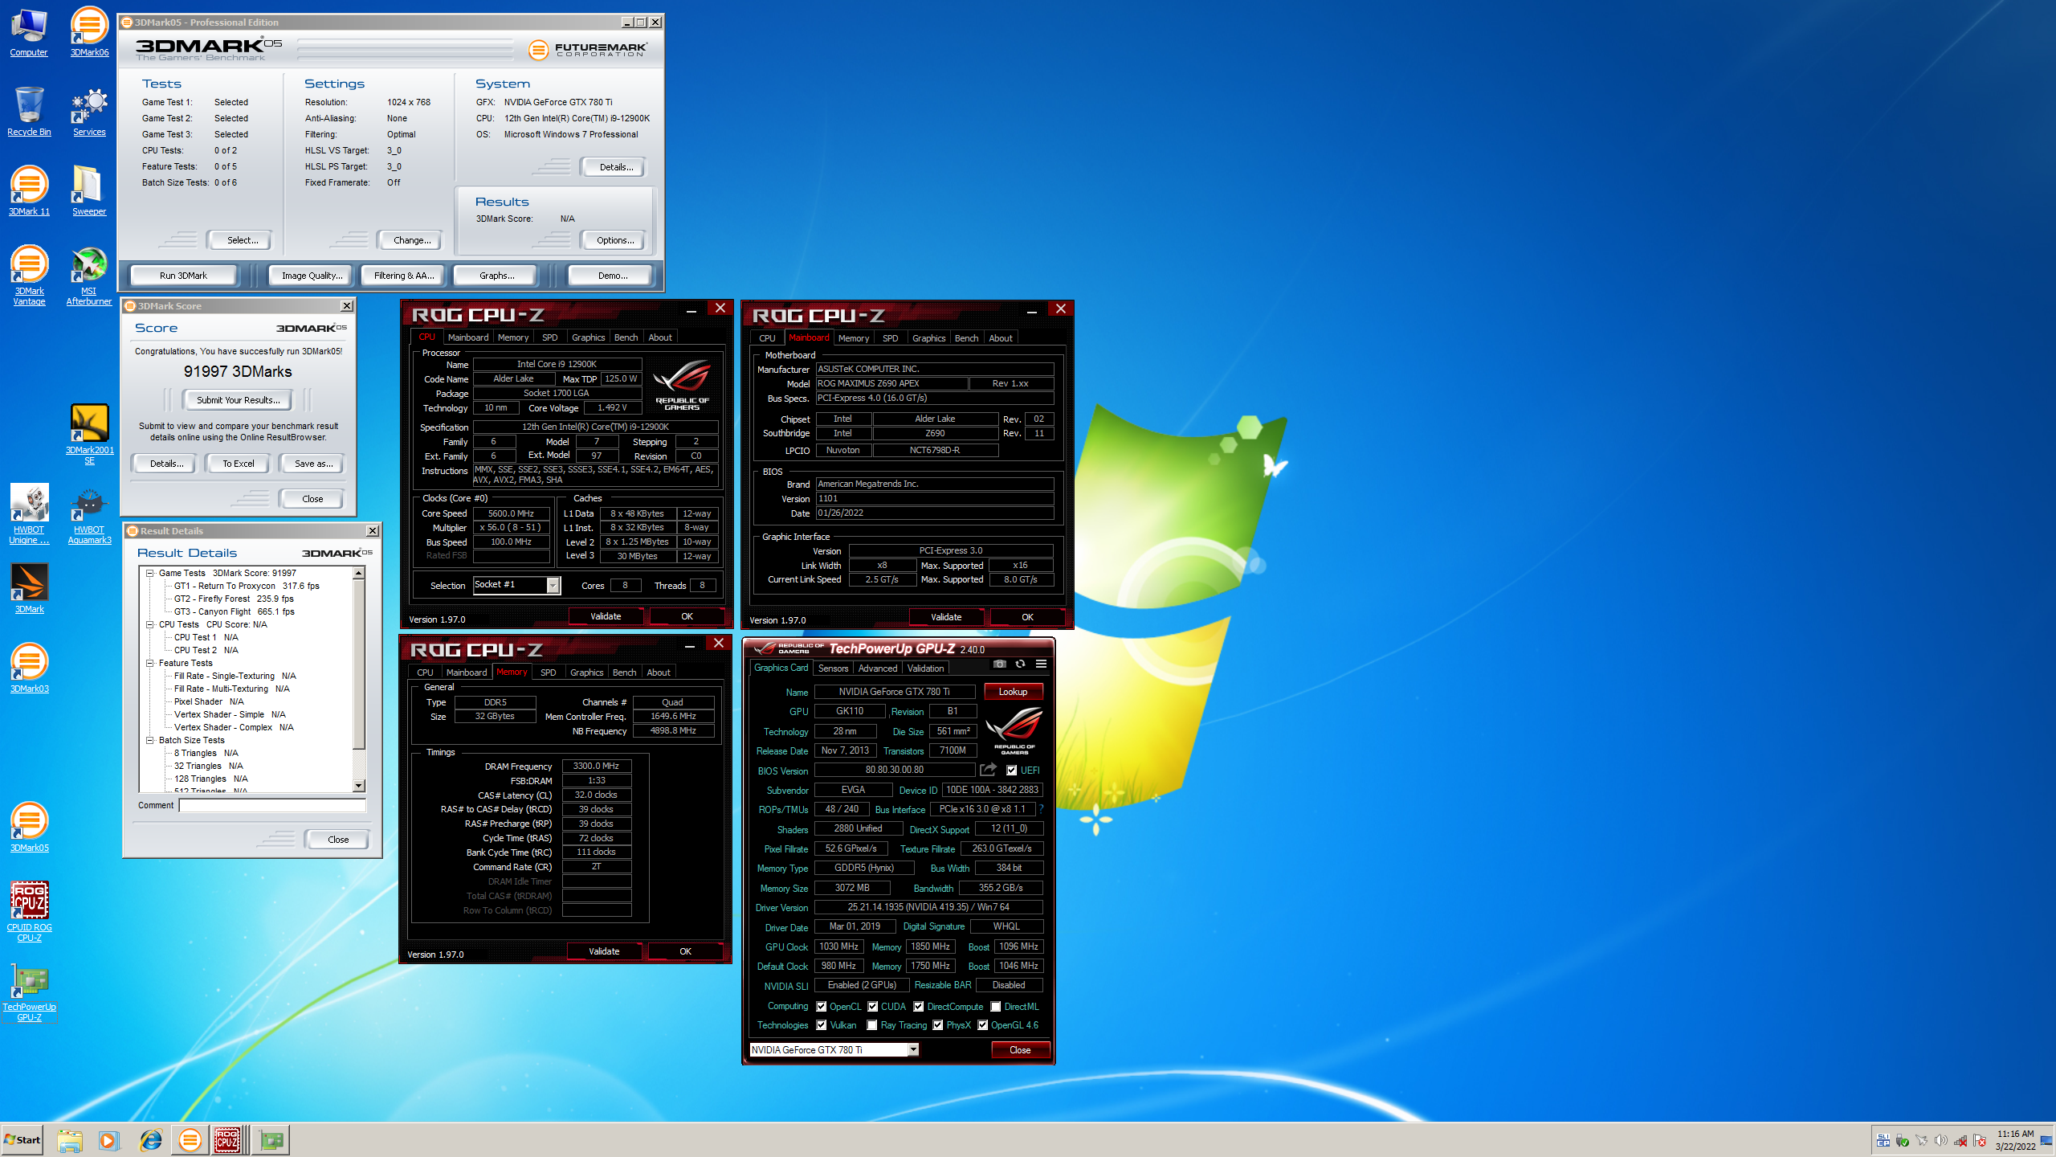Click the volume icon in system tray
The image size is (2056, 1157).
(1941, 1141)
